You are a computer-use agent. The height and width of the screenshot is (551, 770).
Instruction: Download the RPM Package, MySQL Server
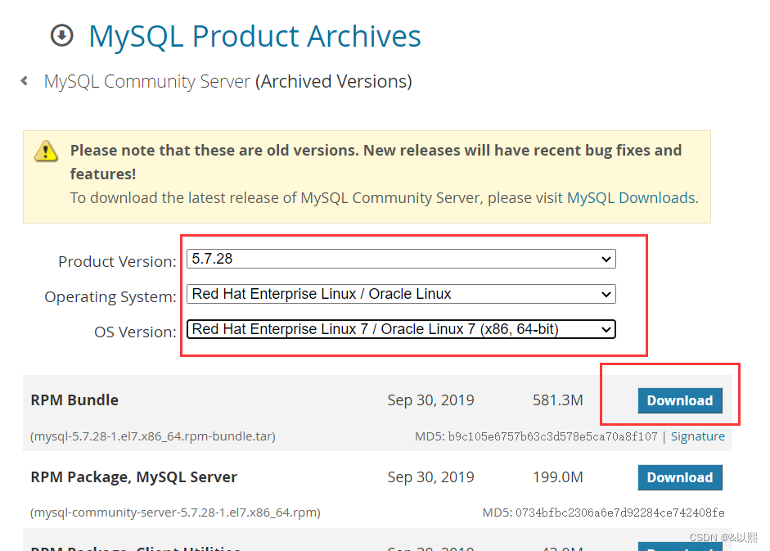680,477
